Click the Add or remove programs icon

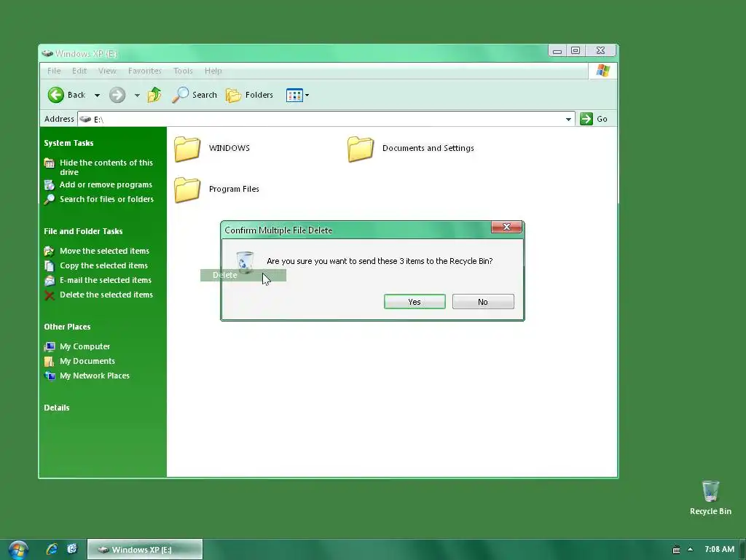[x=50, y=184]
